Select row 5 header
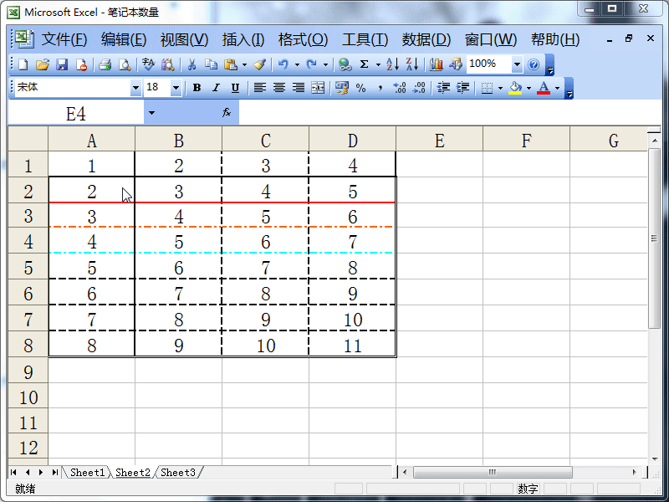The image size is (669, 502). [28, 268]
